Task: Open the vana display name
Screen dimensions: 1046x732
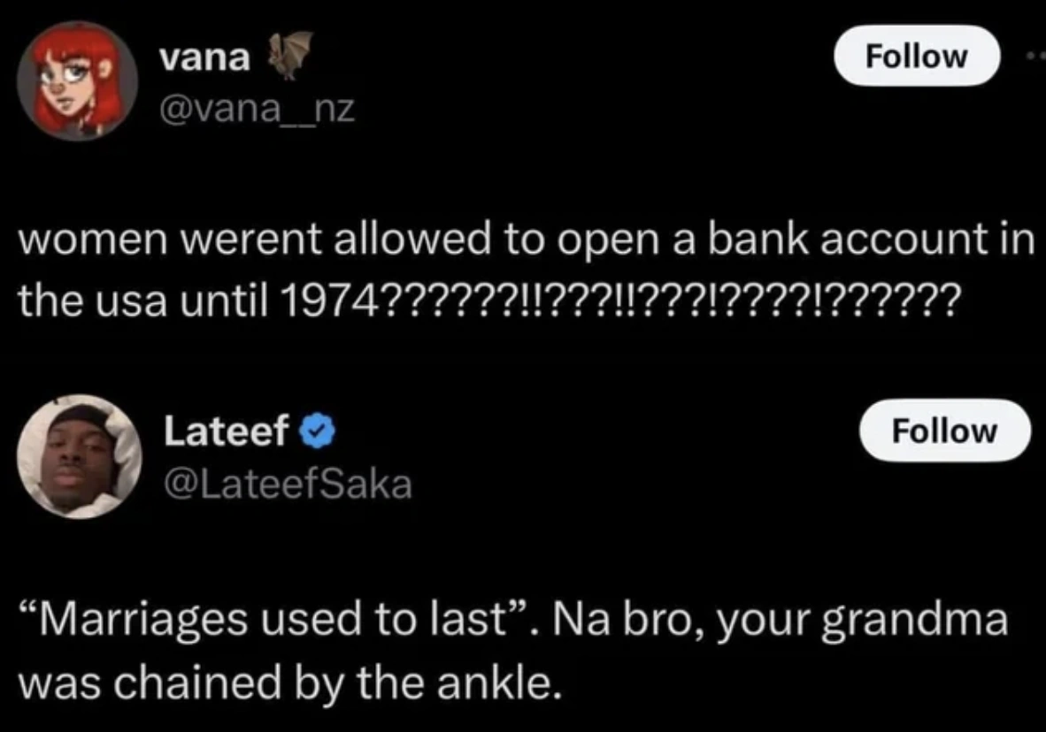Action: coord(204,58)
